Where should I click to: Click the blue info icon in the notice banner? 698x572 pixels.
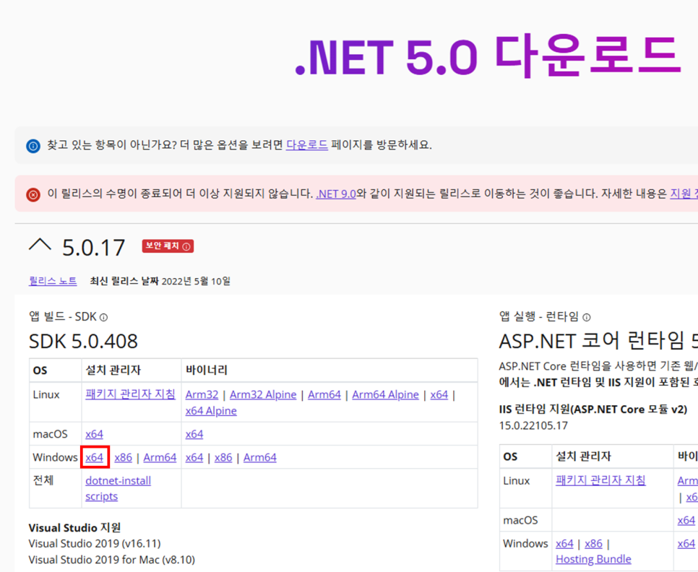pyautogui.click(x=33, y=145)
